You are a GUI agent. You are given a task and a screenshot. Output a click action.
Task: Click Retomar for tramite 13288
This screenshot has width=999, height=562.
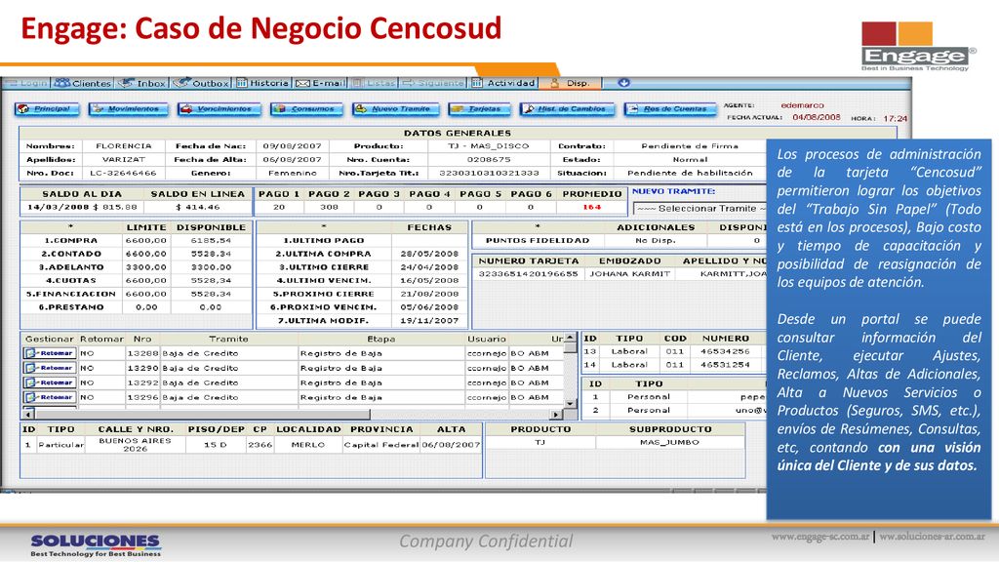(x=50, y=353)
